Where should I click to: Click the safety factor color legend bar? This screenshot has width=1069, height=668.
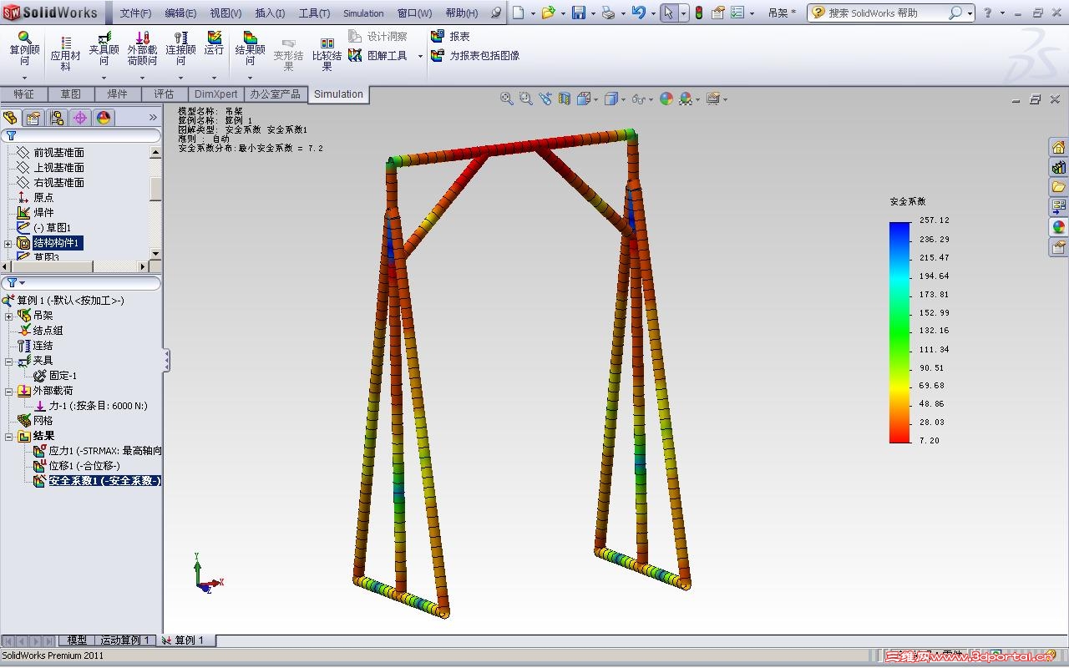tap(899, 331)
